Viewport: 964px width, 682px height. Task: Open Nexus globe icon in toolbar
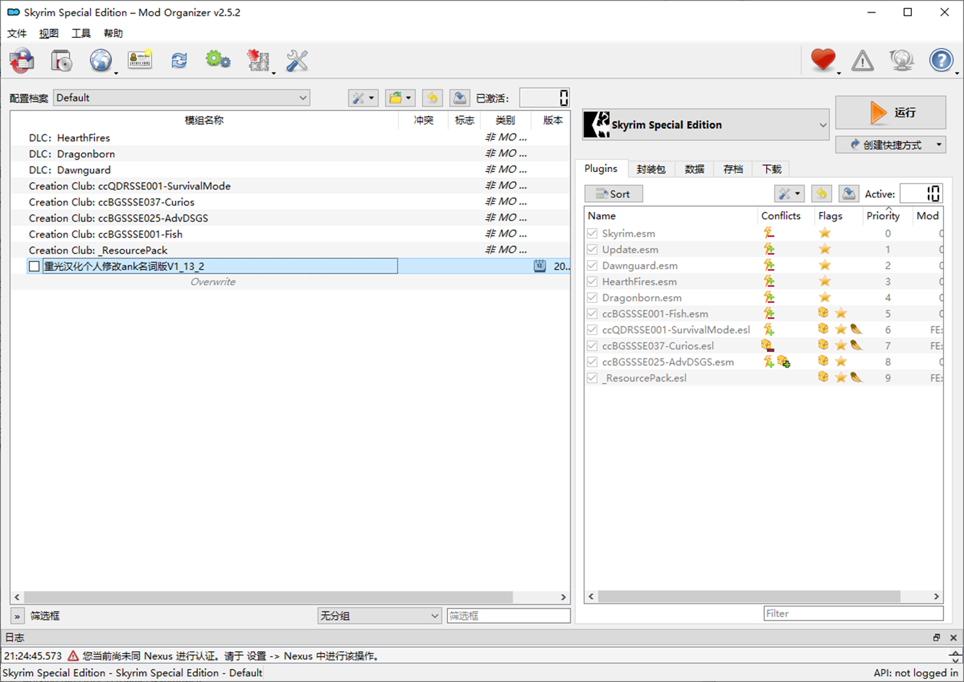[x=101, y=61]
